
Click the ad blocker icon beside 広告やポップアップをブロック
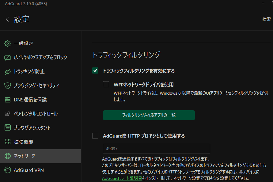tap(7, 58)
